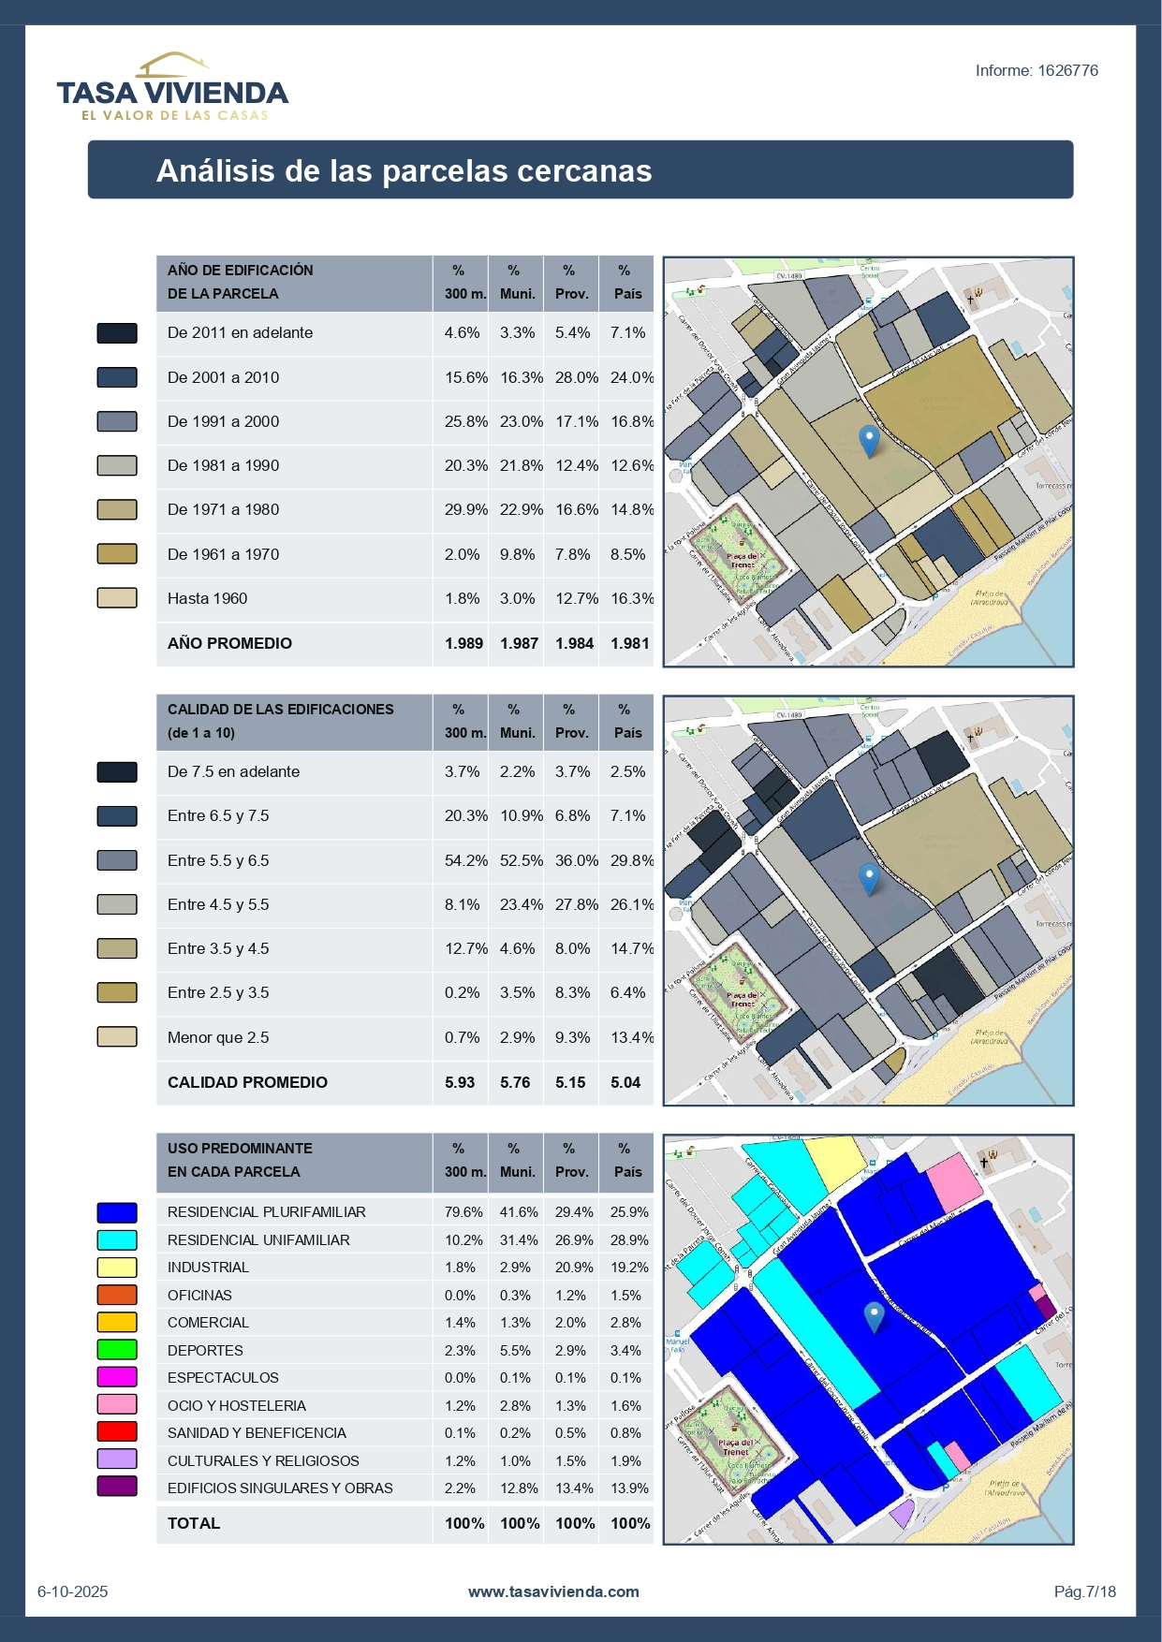Click the 'AÑO PROMEDIO' row label
1162x1642 pixels.
tap(229, 643)
